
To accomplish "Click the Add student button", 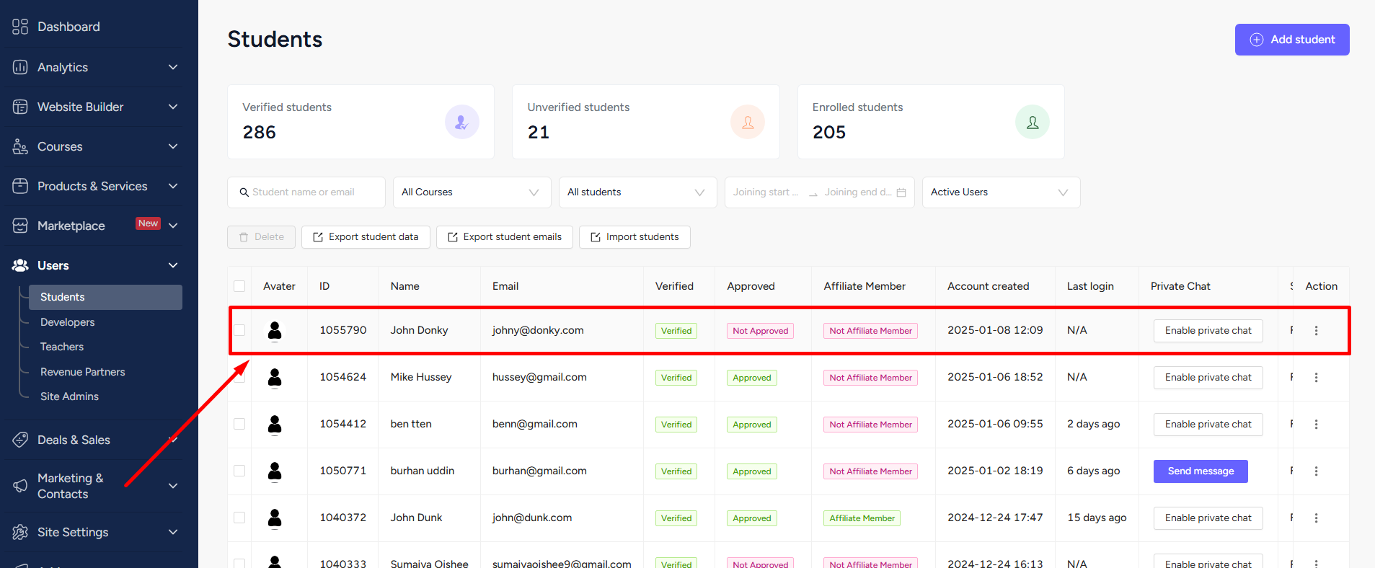I will 1292,40.
